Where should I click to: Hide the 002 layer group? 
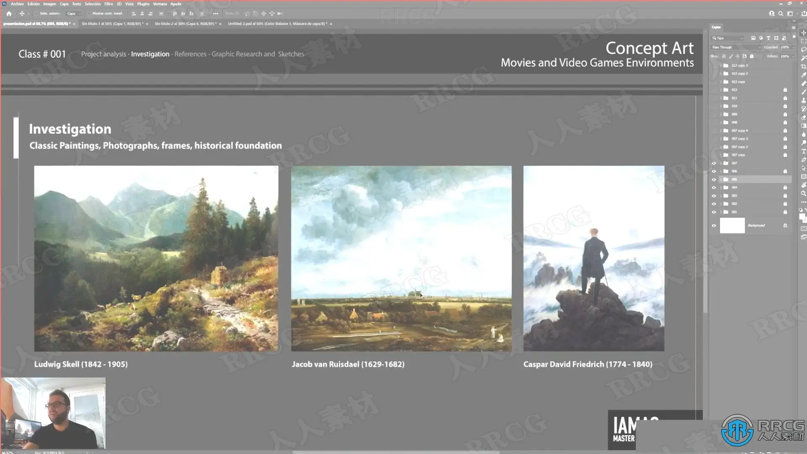[714, 204]
